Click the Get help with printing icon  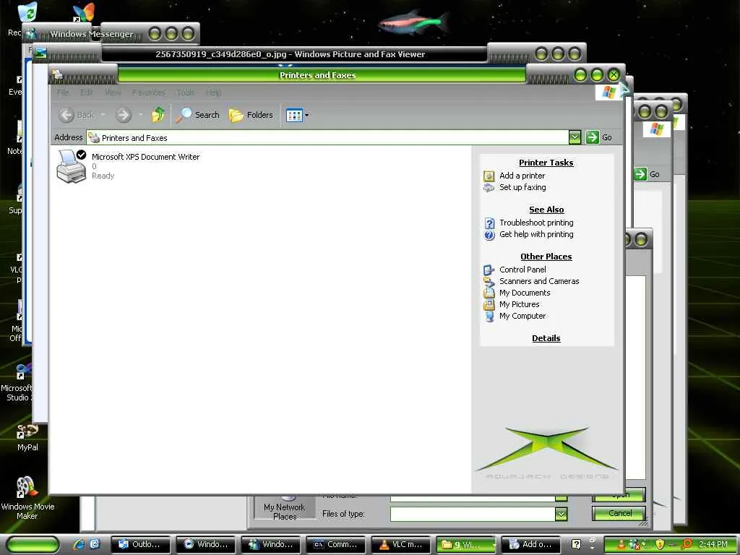(x=489, y=235)
